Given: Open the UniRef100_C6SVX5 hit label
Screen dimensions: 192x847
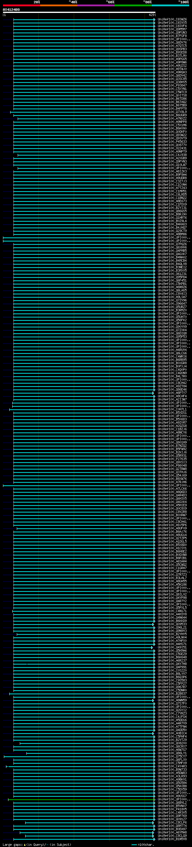Looking at the screenshot, I should click(172, 23).
